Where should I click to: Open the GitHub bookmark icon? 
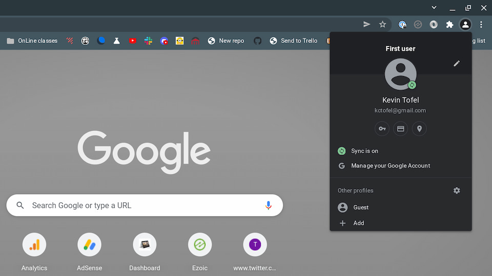pos(257,41)
